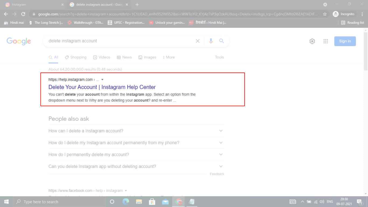Open the Chrome three-dot menu
This screenshot has height=207, width=368.
coord(362,14)
